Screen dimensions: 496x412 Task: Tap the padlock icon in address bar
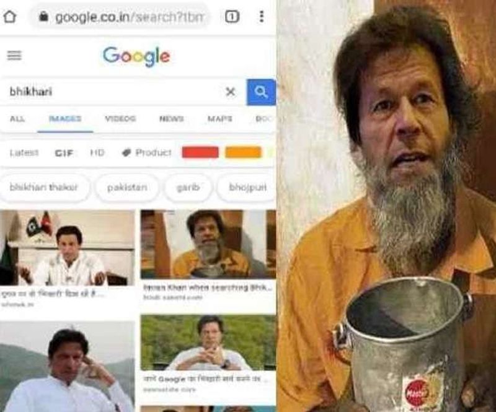click(43, 17)
